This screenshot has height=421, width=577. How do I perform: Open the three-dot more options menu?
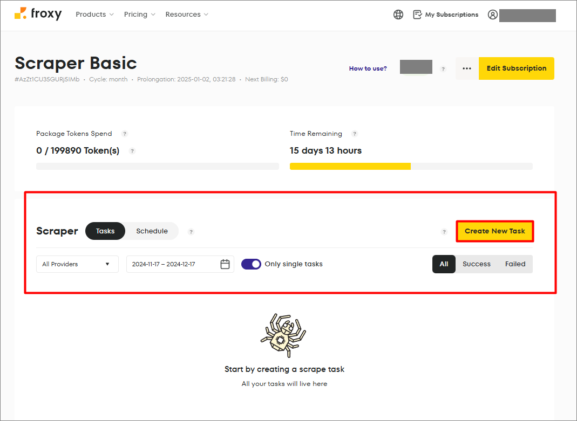[x=467, y=68]
